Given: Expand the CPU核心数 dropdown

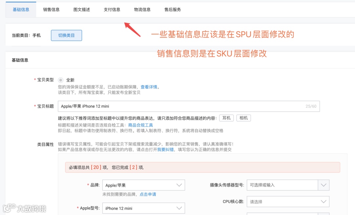Looking at the screenshot, I should coord(288,202).
